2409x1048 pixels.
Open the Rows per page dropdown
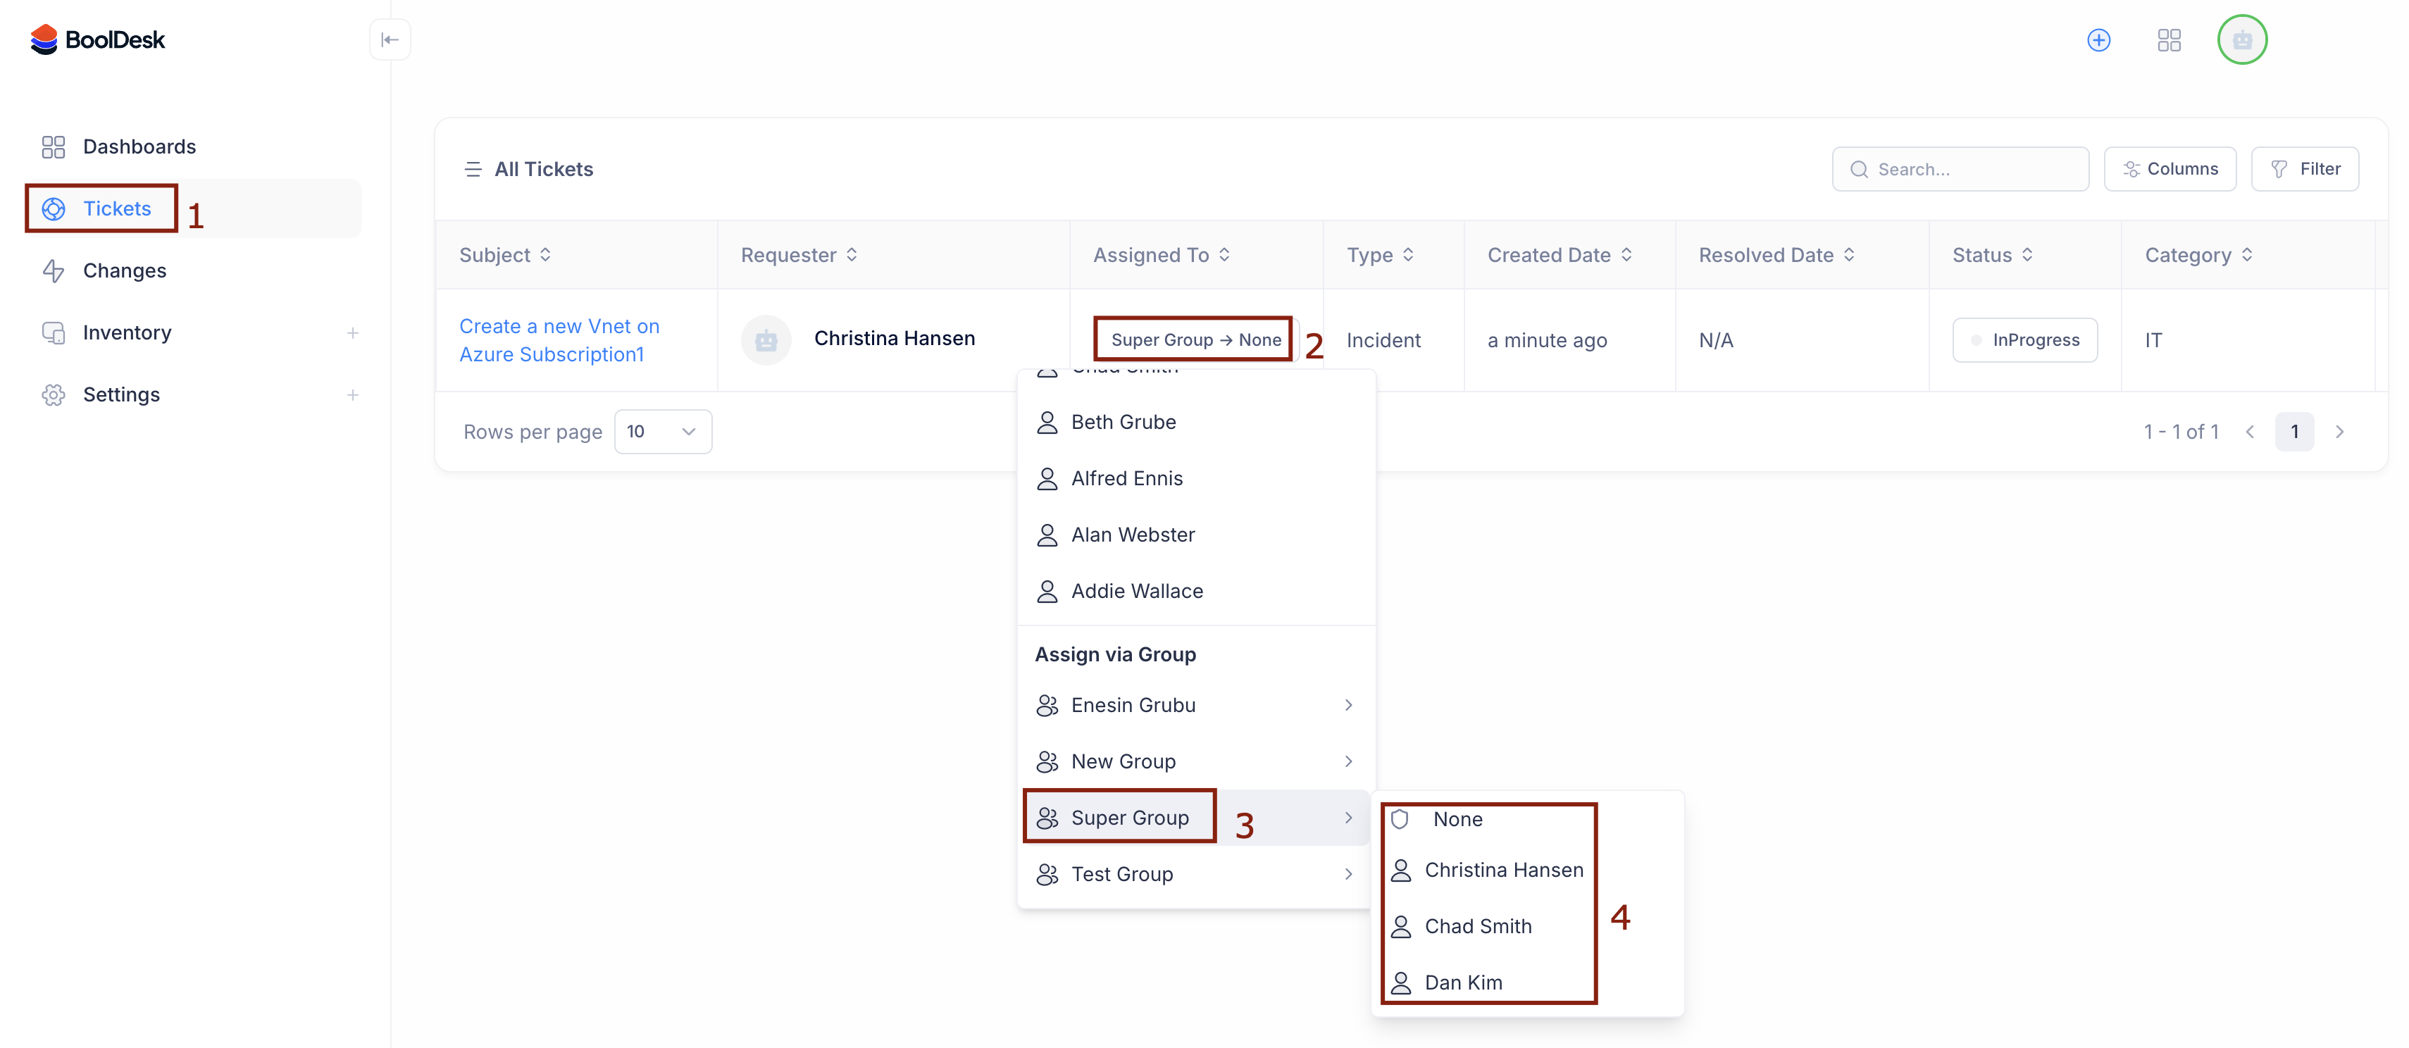coord(662,431)
